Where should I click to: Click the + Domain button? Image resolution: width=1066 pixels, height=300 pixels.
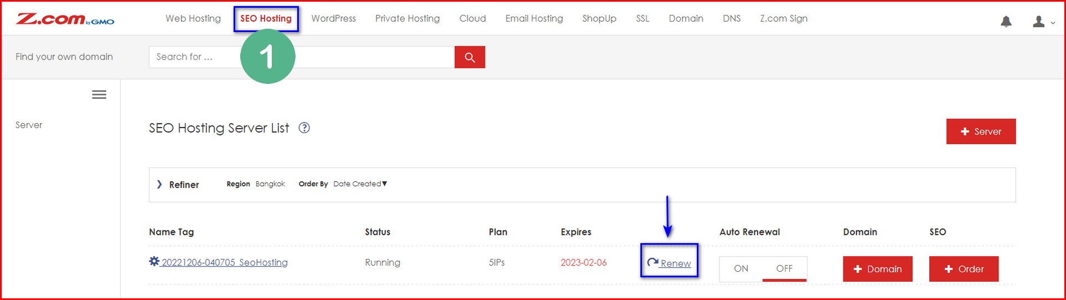coord(878,269)
